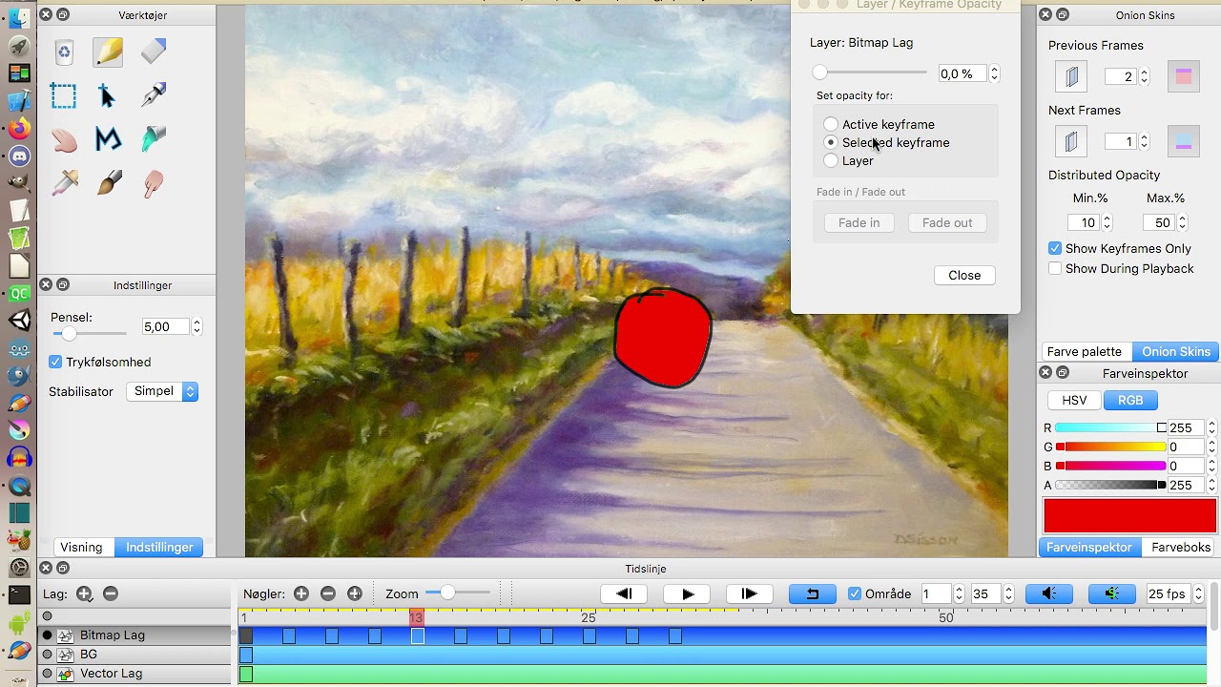Switch color inspector to RGB
This screenshot has height=687, width=1221.
pos(1130,400)
